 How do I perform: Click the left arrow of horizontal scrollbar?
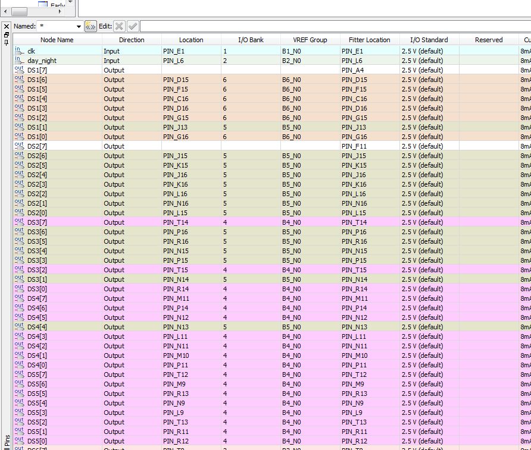(x=5, y=11)
